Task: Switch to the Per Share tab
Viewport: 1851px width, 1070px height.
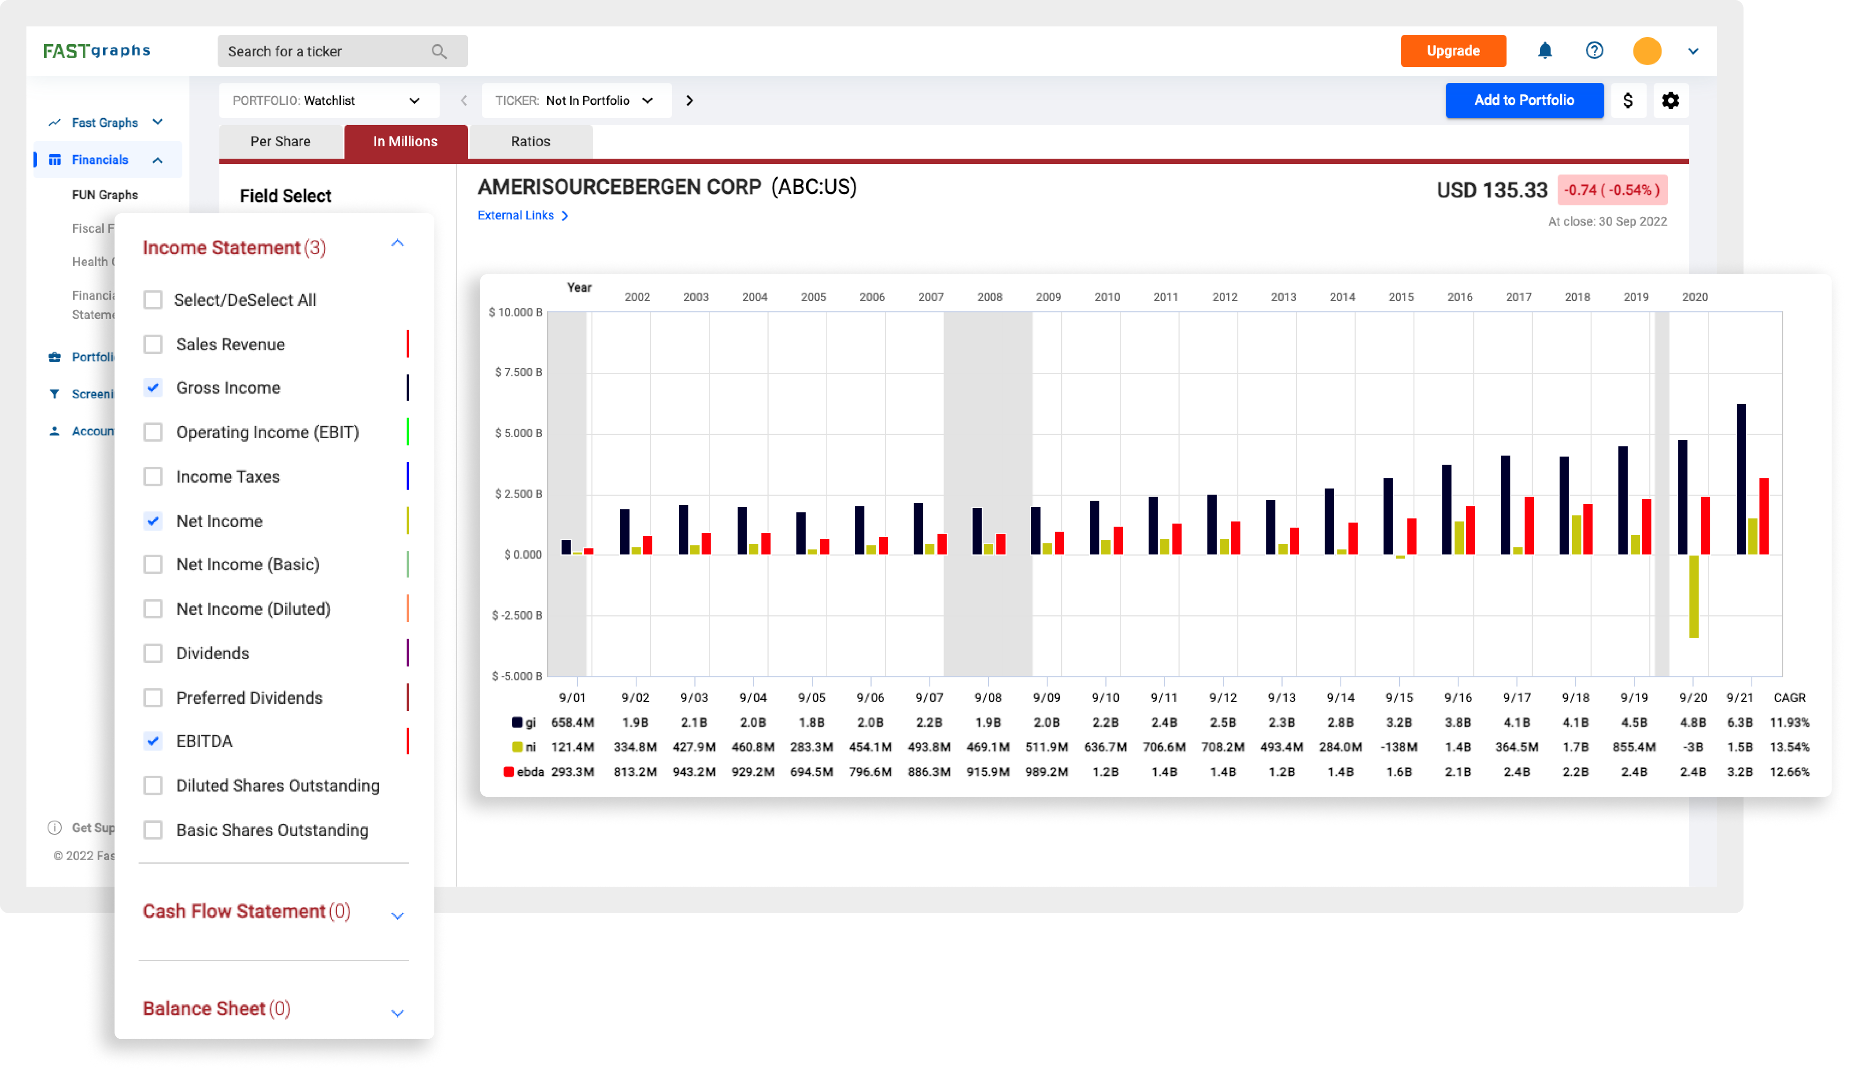Action: [281, 141]
